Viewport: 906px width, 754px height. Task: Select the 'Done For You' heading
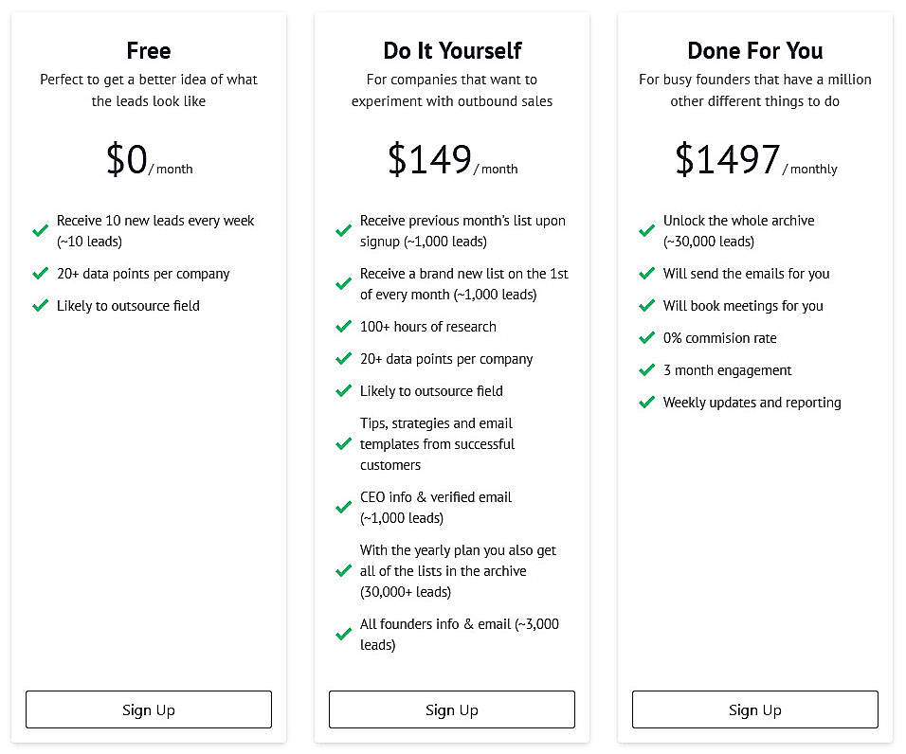pos(754,50)
